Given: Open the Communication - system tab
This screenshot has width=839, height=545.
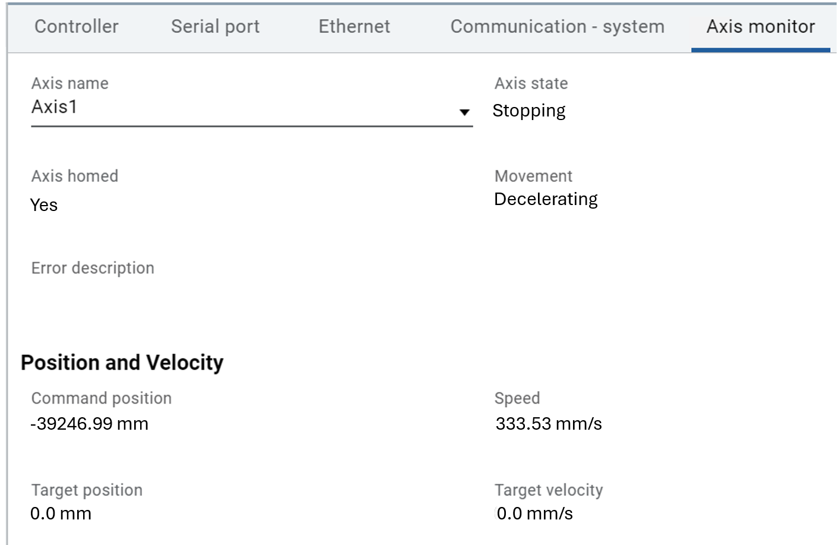Looking at the screenshot, I should point(557,27).
